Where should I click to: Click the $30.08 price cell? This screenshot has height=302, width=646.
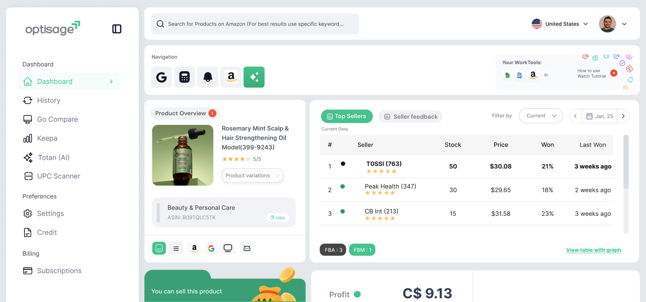click(x=501, y=166)
